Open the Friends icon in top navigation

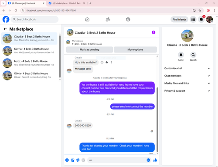[x=108, y=19]
